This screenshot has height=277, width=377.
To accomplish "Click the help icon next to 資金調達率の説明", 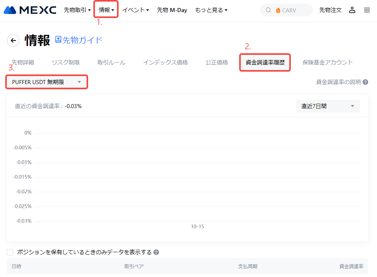I will coord(365,82).
